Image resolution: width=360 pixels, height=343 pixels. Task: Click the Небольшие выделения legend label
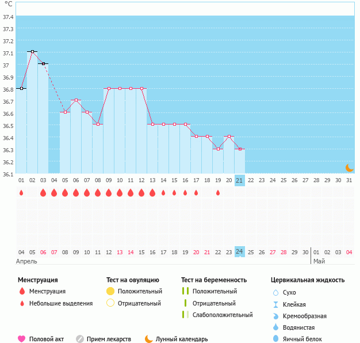61,303
